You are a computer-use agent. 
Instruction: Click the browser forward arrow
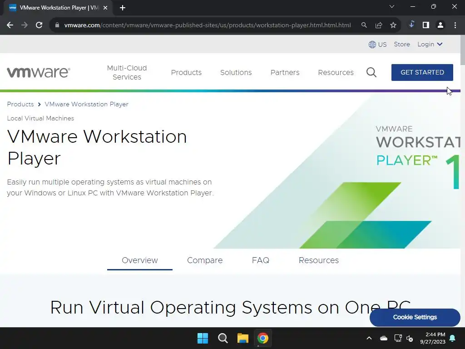(x=25, y=25)
